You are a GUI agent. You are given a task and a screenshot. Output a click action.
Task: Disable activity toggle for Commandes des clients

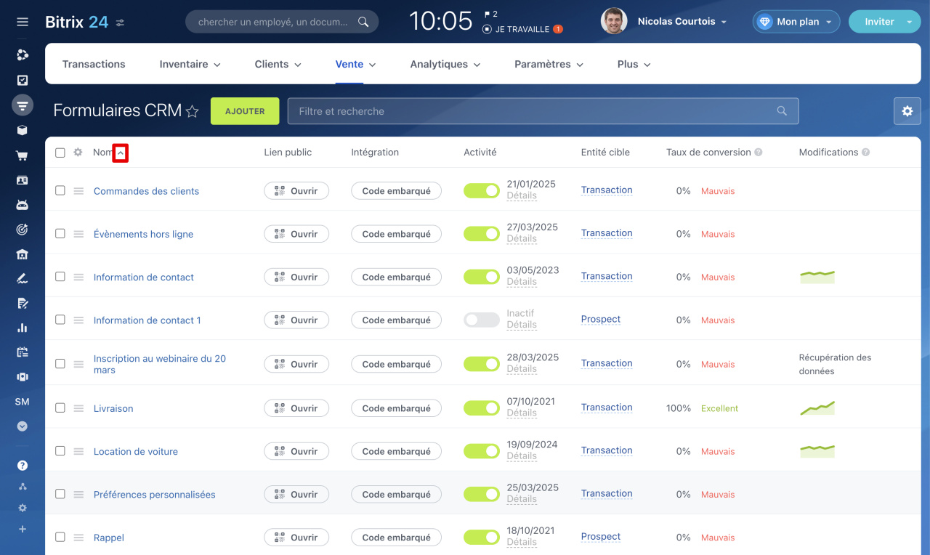click(482, 190)
